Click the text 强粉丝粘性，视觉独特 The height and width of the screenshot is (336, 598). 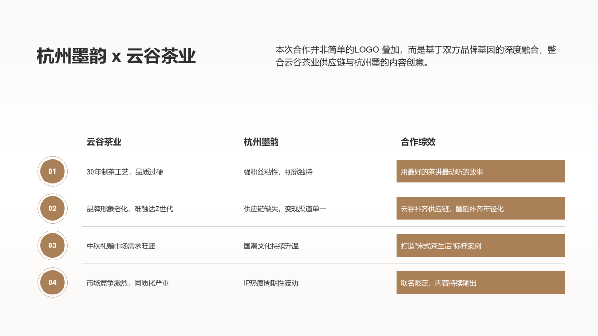(x=279, y=172)
